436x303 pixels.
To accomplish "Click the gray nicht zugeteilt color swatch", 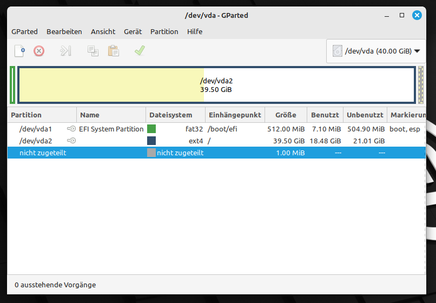I will (151, 153).
